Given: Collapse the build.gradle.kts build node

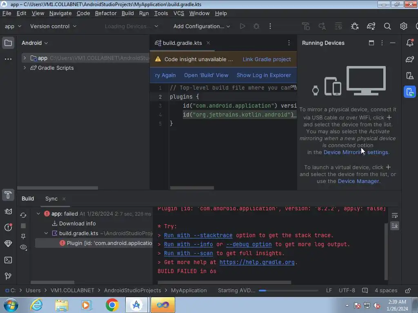Looking at the screenshot, I should pyautogui.click(x=46, y=233).
